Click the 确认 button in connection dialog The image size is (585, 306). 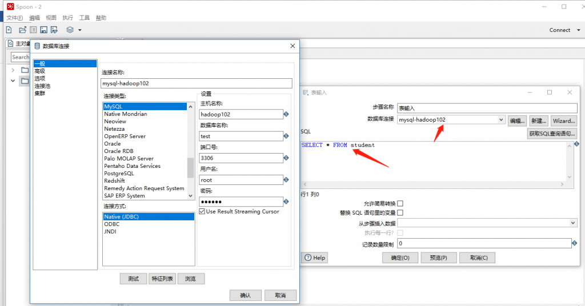click(x=246, y=295)
